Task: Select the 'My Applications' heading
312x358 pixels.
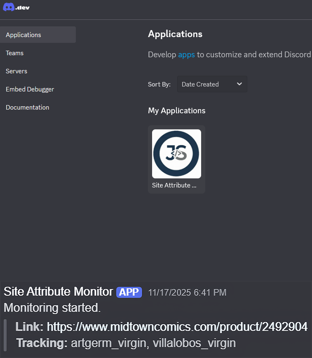Action: point(177,111)
